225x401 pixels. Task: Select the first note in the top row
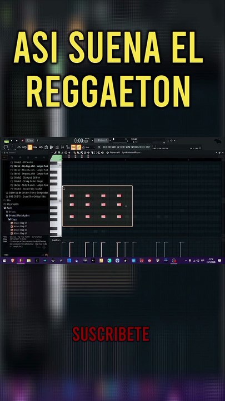click(x=72, y=195)
